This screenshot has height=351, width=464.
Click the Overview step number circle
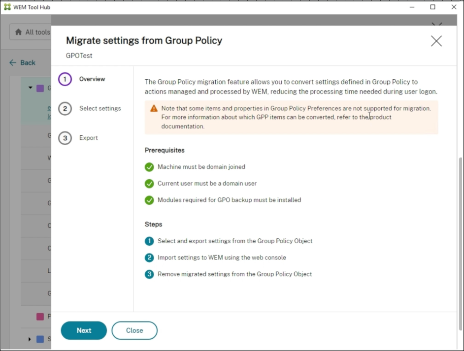tap(65, 79)
